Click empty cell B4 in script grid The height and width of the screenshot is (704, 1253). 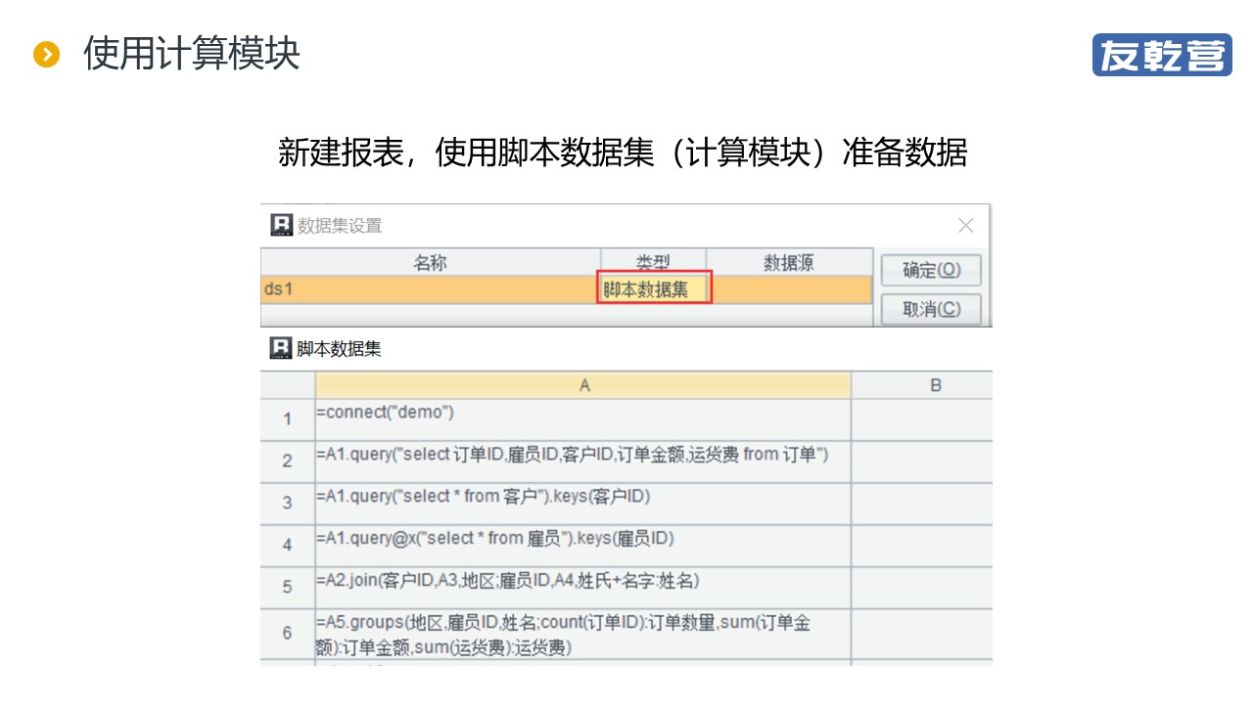pos(922,546)
